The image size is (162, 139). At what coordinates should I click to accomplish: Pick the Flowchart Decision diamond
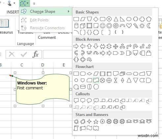(89, 74)
